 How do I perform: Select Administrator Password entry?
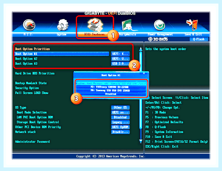point(33,141)
